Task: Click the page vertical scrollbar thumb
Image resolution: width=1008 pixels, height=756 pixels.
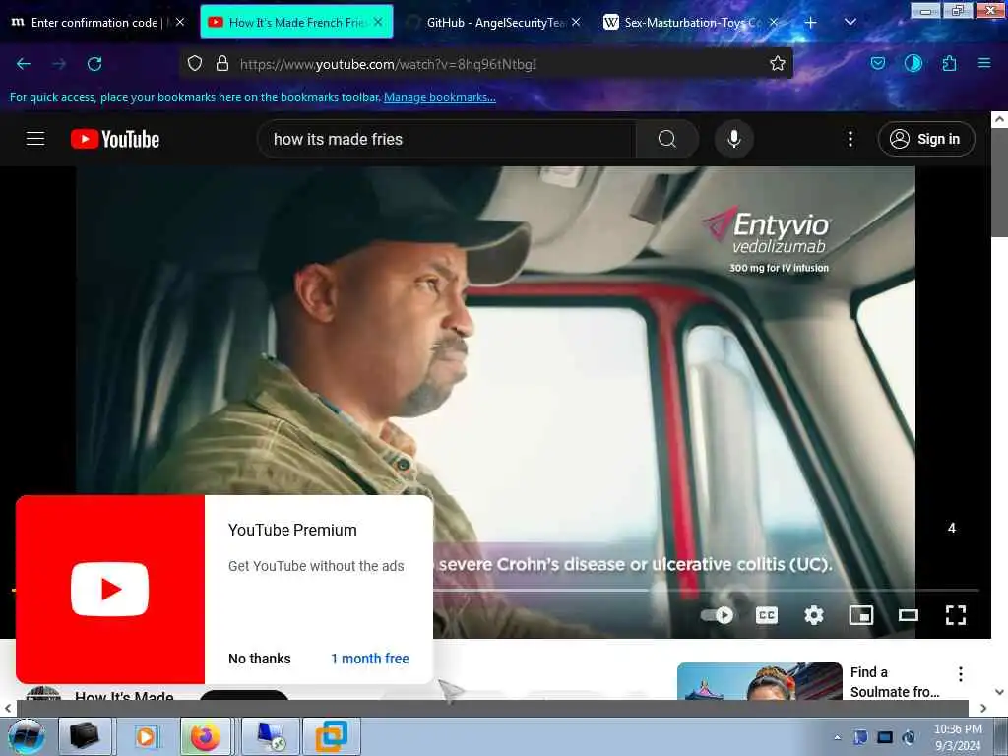Action: click(x=1000, y=182)
